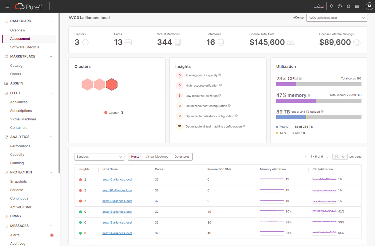375x246 pixels.
Task: Collapse the Analytics sidebar section
Action: [x=51, y=137]
